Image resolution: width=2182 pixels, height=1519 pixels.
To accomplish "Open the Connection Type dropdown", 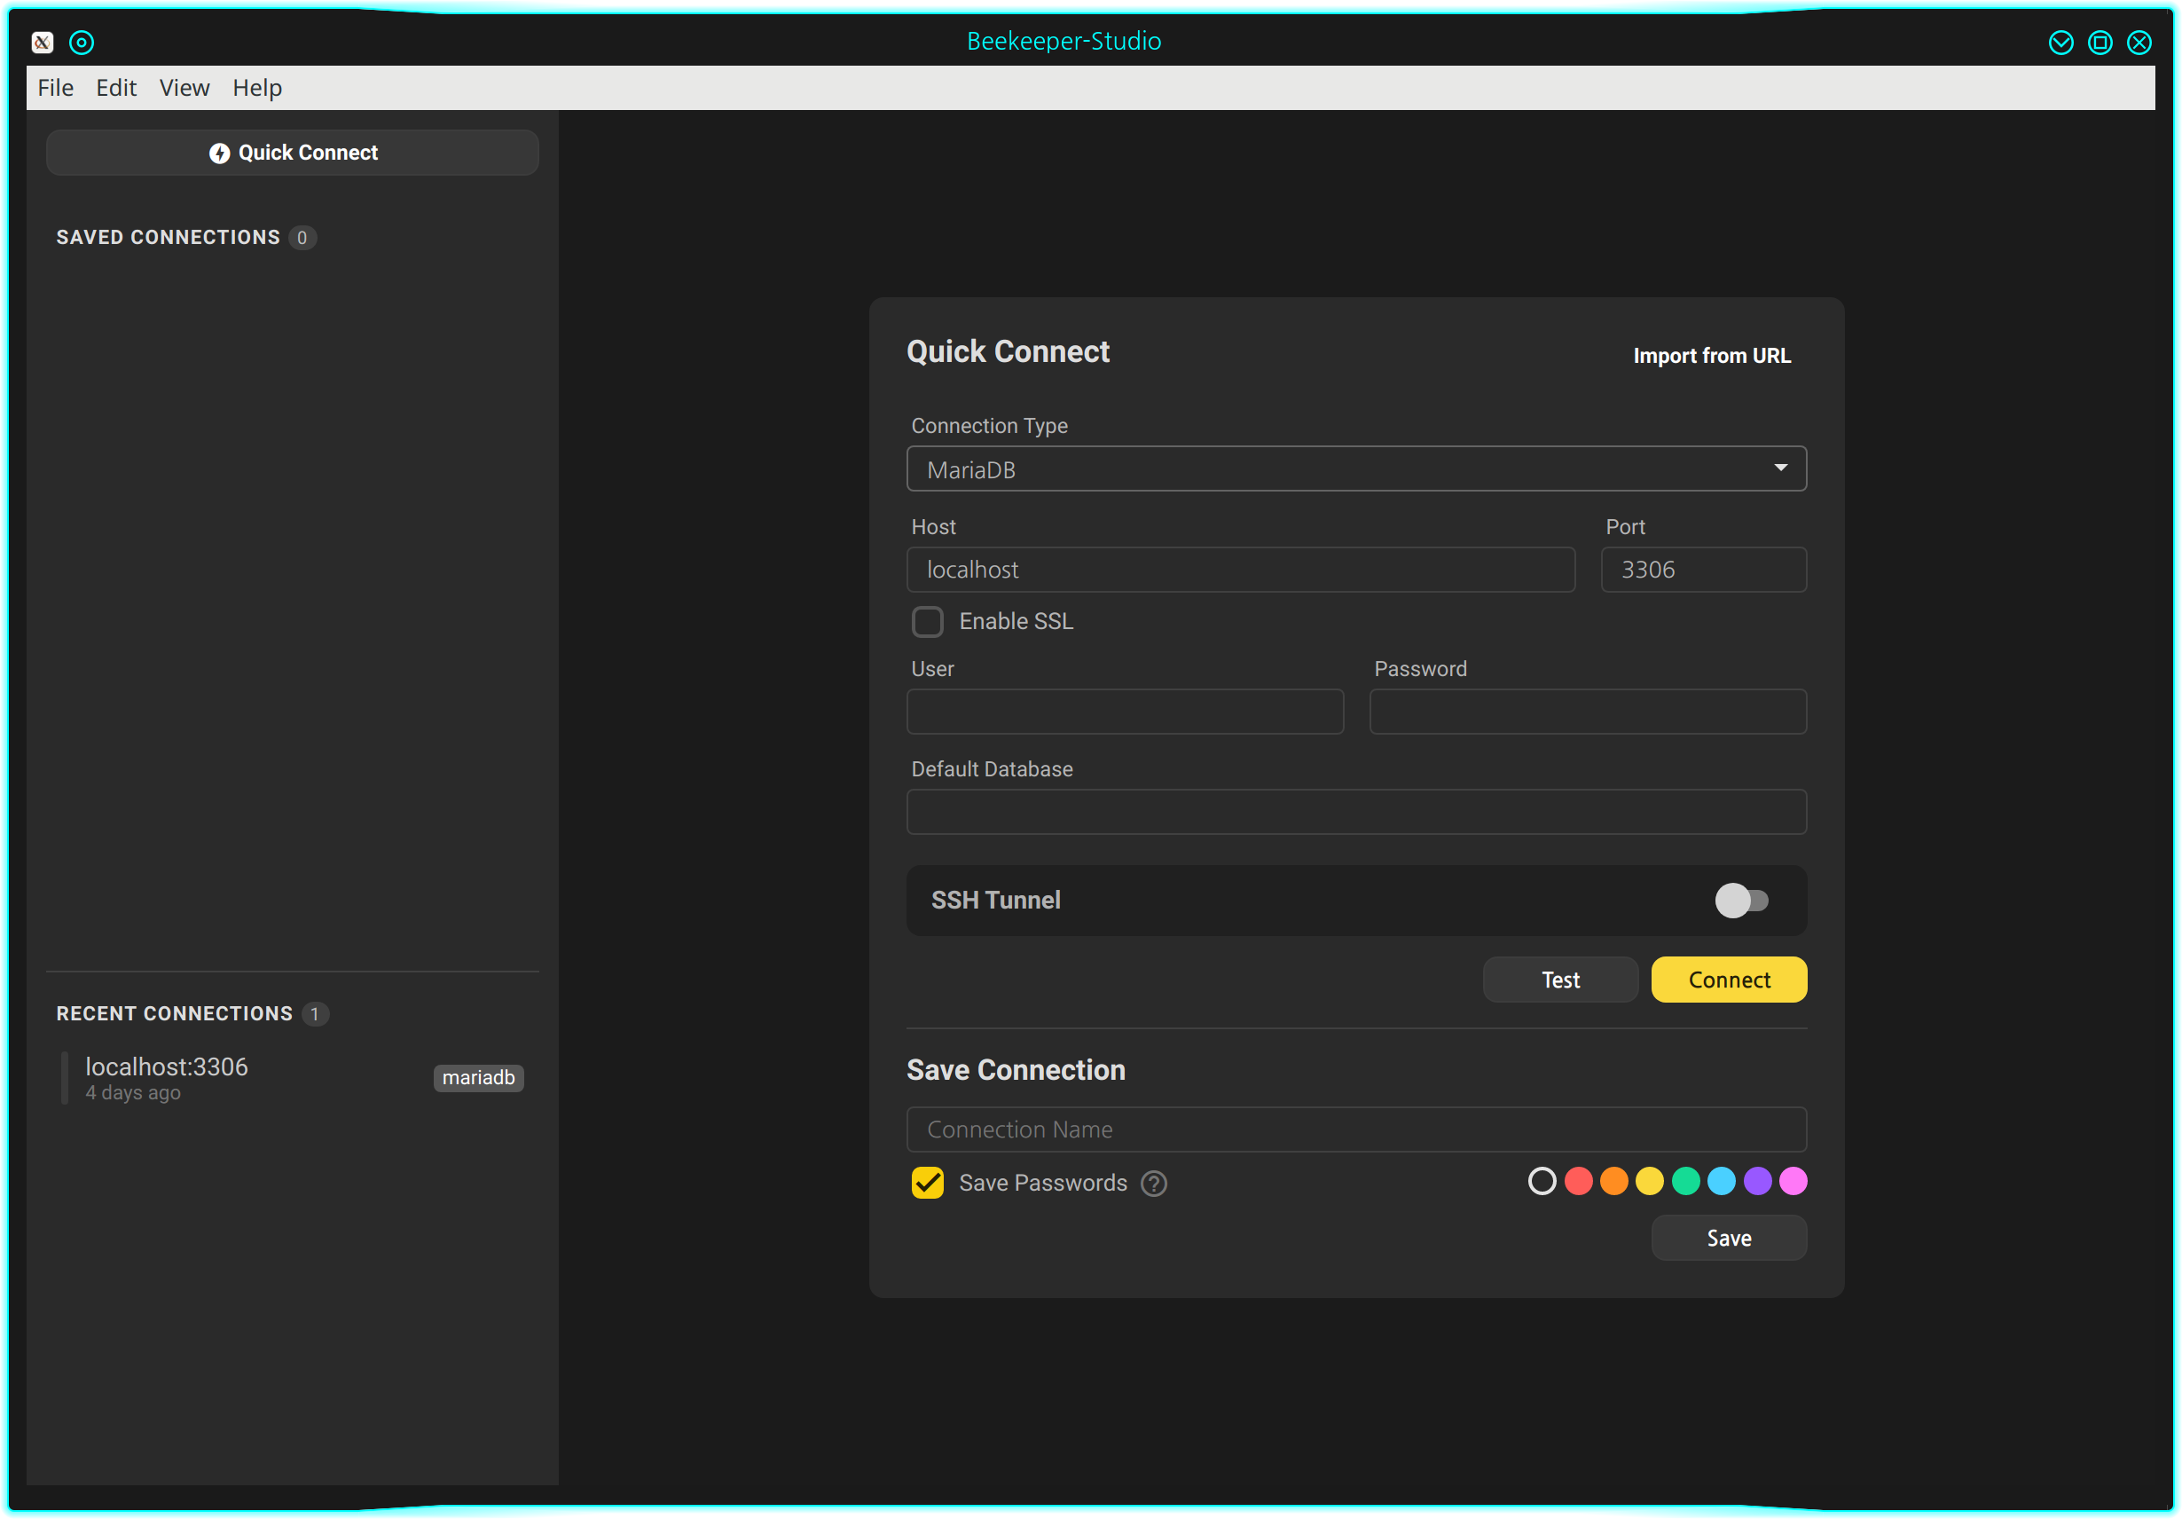I will coord(1355,468).
